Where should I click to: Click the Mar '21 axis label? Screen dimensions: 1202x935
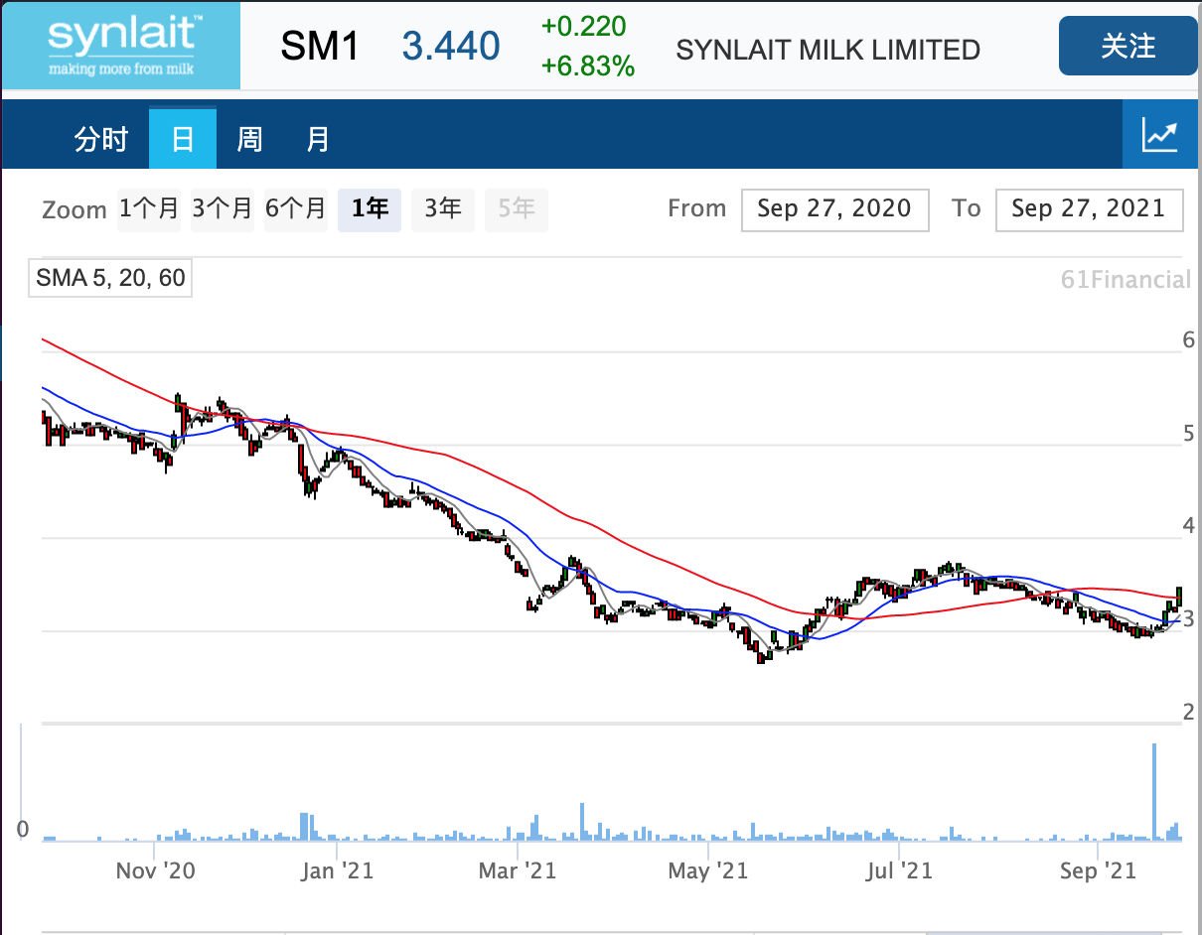pyautogui.click(x=518, y=870)
